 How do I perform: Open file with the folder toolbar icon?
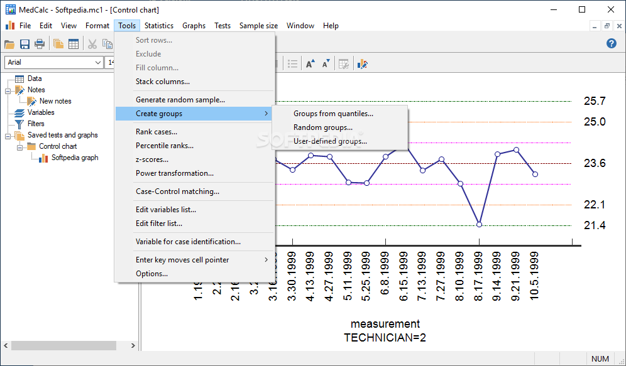pos(9,44)
